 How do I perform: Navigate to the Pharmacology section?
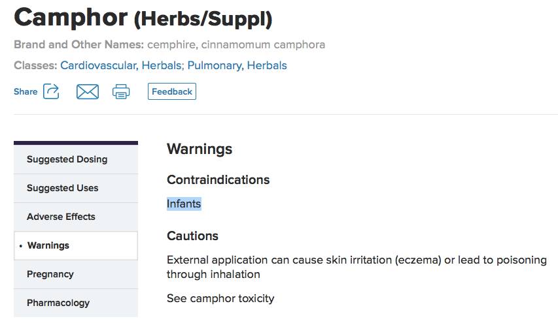[x=58, y=303]
